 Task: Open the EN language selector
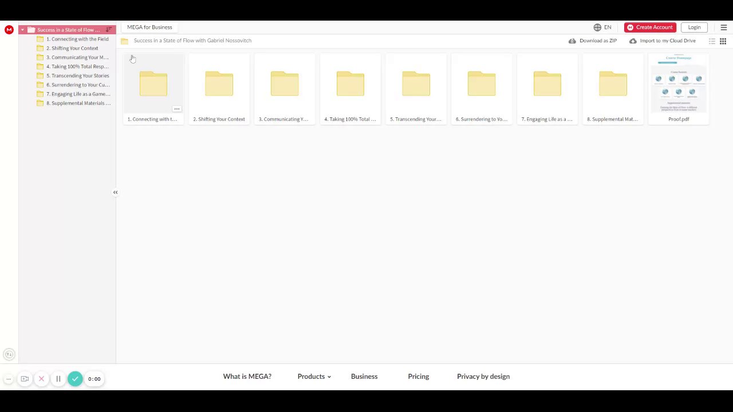pos(602,27)
